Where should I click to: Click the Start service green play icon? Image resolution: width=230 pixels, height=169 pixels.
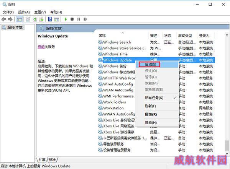click(66, 19)
